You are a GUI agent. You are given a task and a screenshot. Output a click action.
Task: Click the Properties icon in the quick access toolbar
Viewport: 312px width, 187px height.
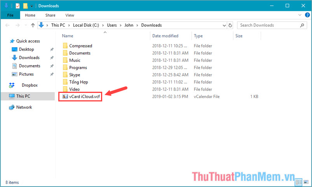pyautogui.click(x=18, y=6)
